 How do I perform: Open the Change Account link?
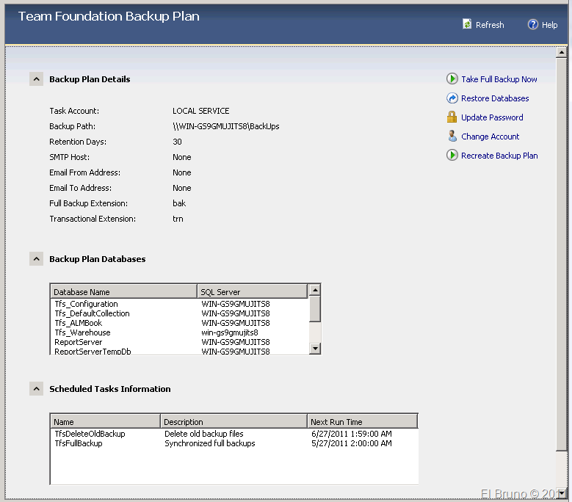pyautogui.click(x=490, y=137)
